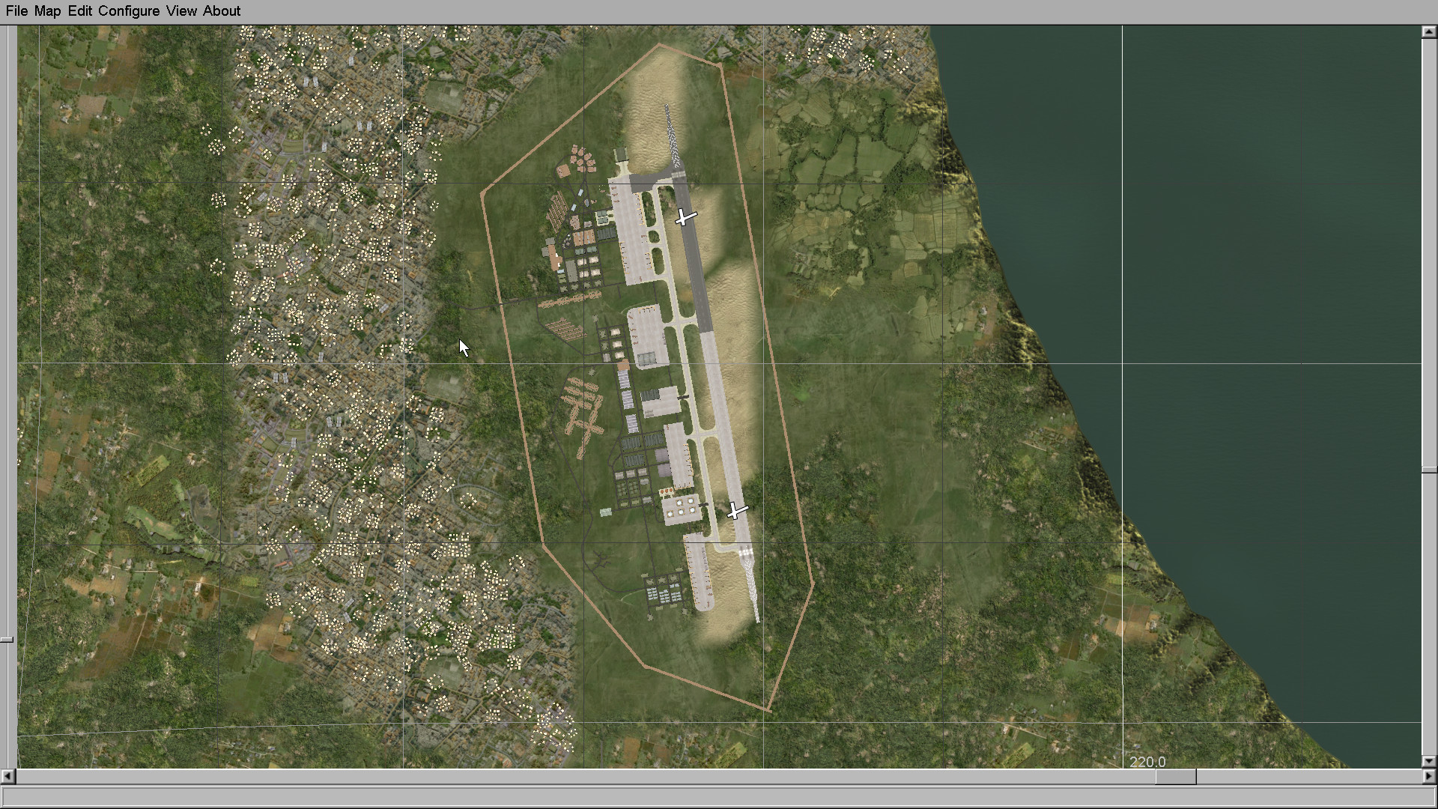Viewport: 1438px width, 809px height.
Task: Click the vertical scrollbar down arrow
Action: tap(1429, 761)
